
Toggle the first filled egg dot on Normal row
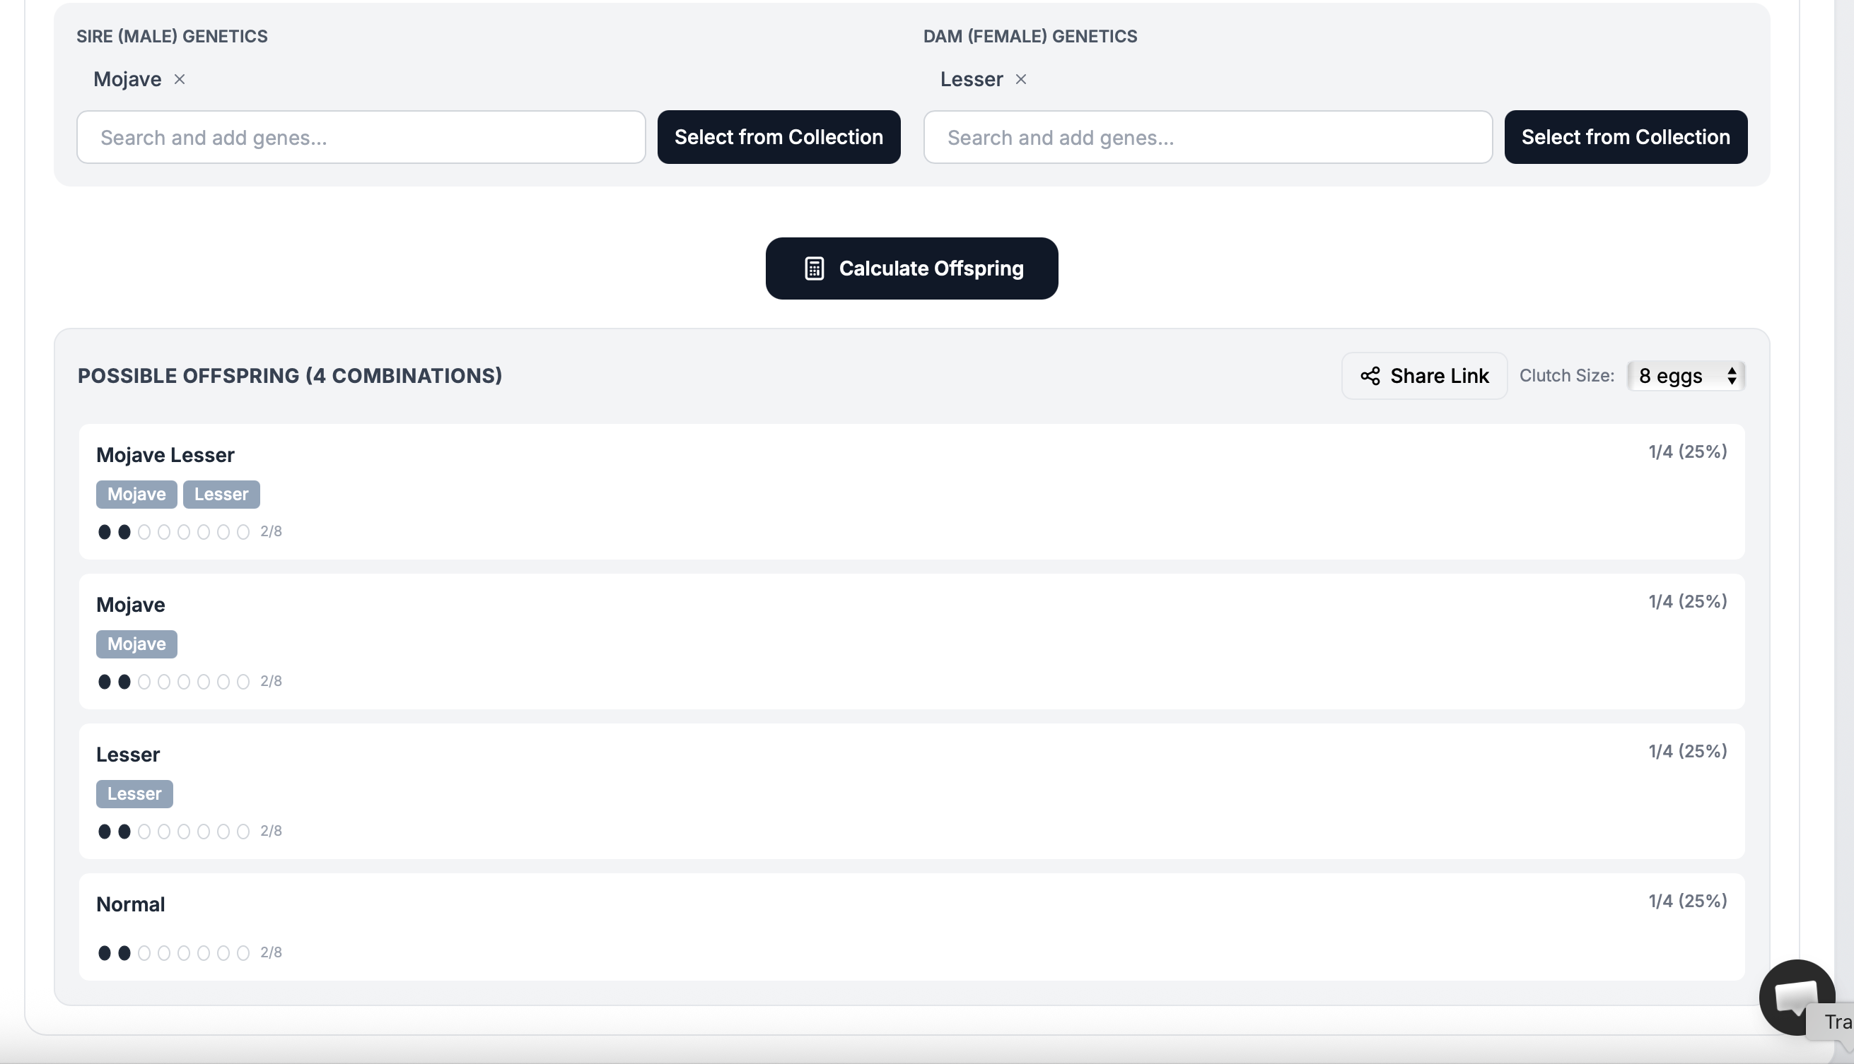point(104,953)
